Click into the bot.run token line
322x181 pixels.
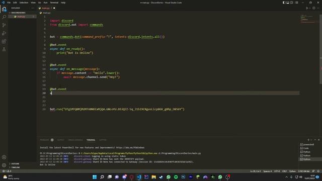click(117, 109)
